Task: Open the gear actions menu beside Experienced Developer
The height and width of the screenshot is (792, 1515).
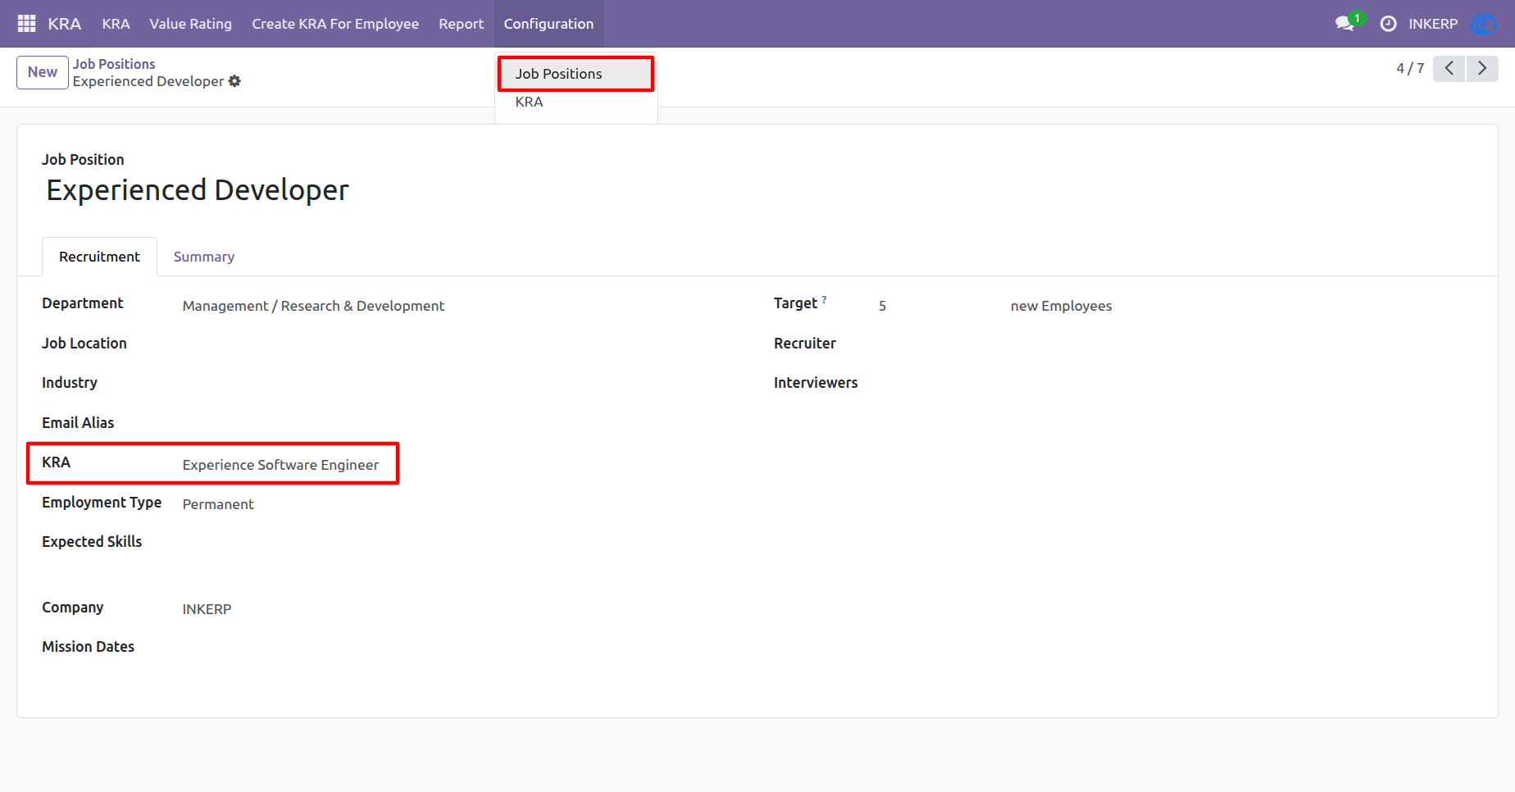Action: click(234, 81)
